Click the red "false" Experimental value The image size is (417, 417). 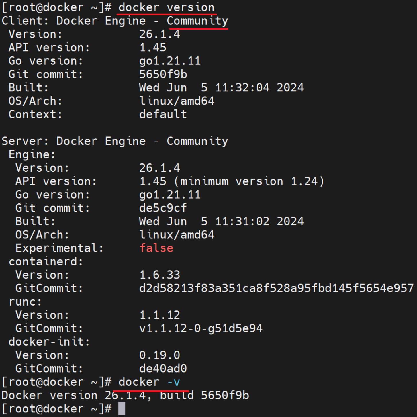click(156, 248)
